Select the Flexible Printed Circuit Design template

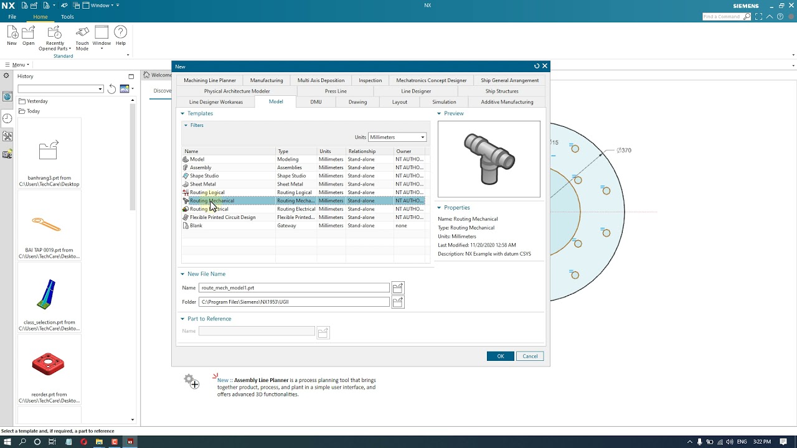tap(303, 218)
